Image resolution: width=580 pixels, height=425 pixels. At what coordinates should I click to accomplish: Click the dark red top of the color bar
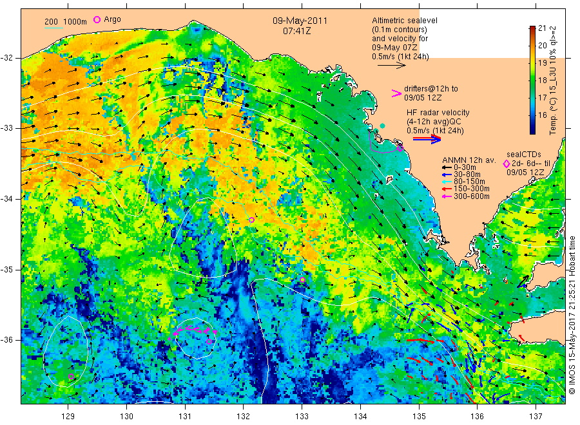click(532, 28)
